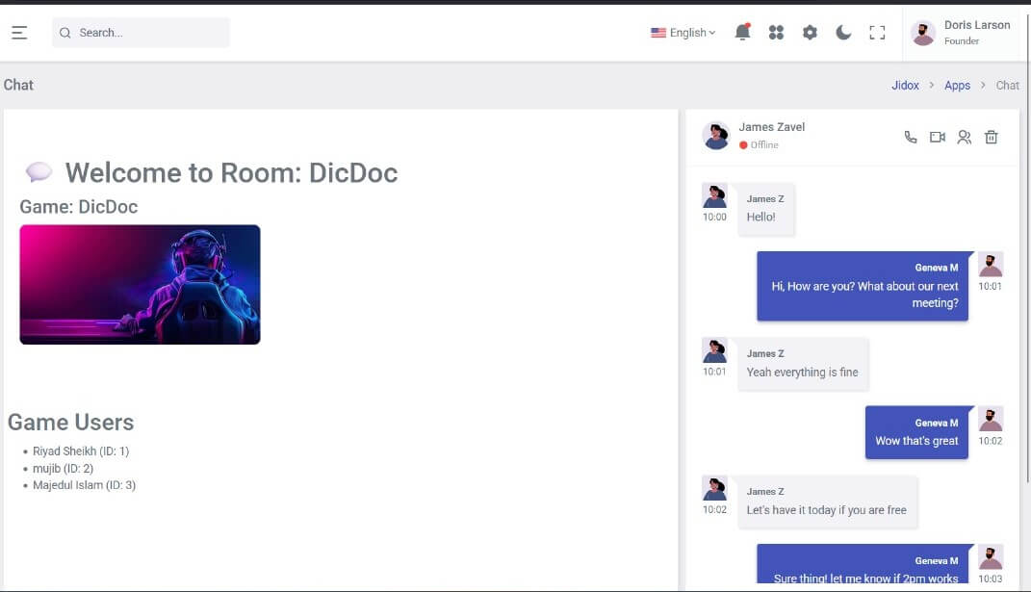Image resolution: width=1031 pixels, height=592 pixels.
Task: Open the settings gear icon
Action: pyautogui.click(x=810, y=33)
